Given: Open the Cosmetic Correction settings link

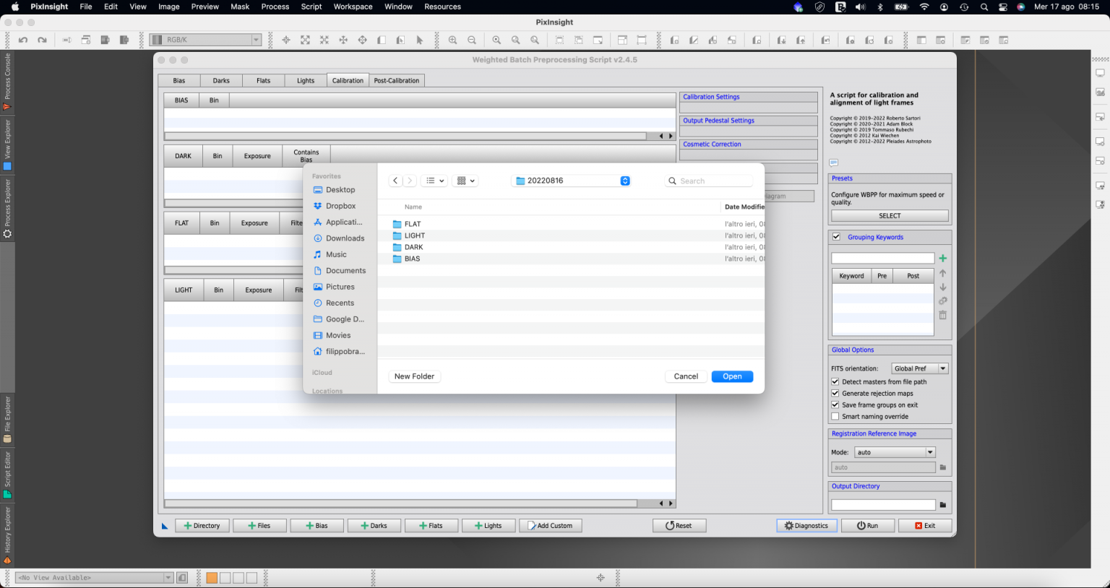Looking at the screenshot, I should 712,144.
